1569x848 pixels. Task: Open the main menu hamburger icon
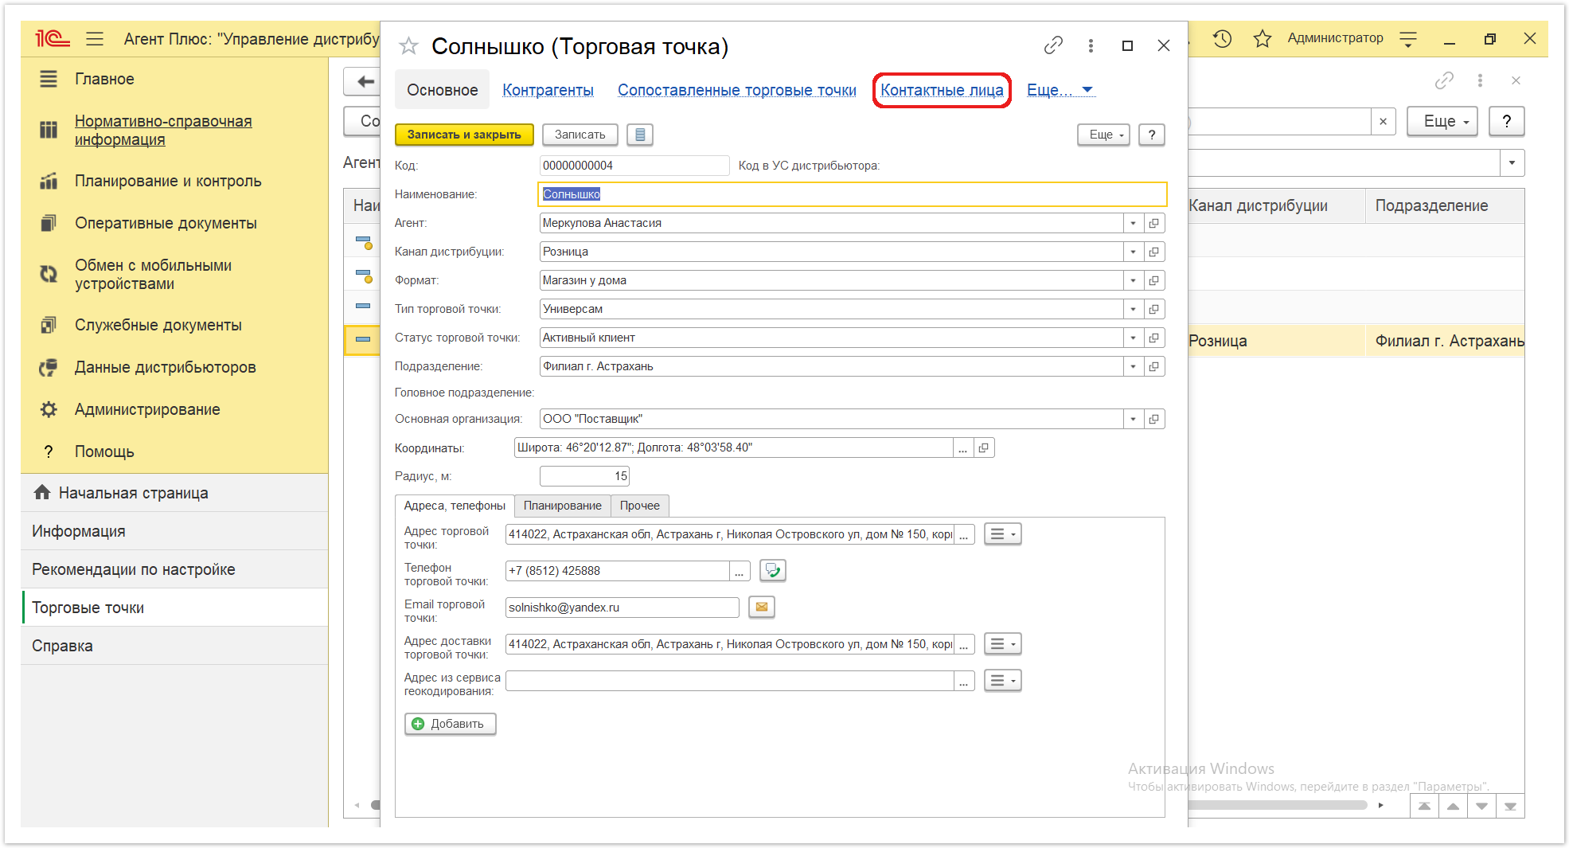(x=95, y=38)
